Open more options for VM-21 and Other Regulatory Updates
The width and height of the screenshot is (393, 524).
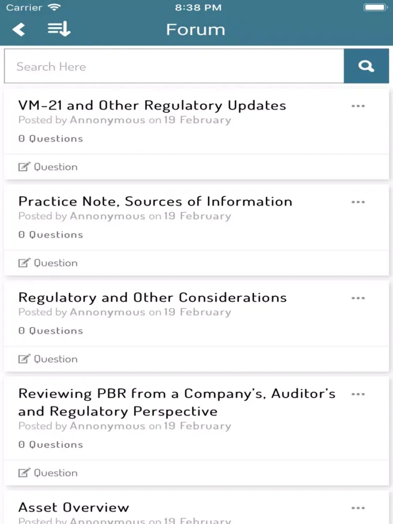point(358,106)
